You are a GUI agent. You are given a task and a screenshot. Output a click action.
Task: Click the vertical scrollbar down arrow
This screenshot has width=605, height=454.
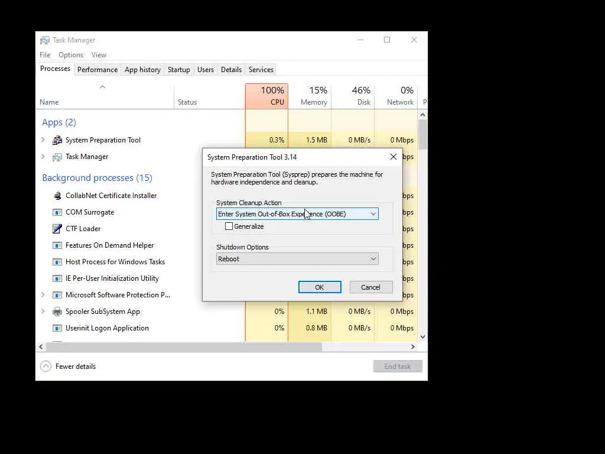coord(422,336)
